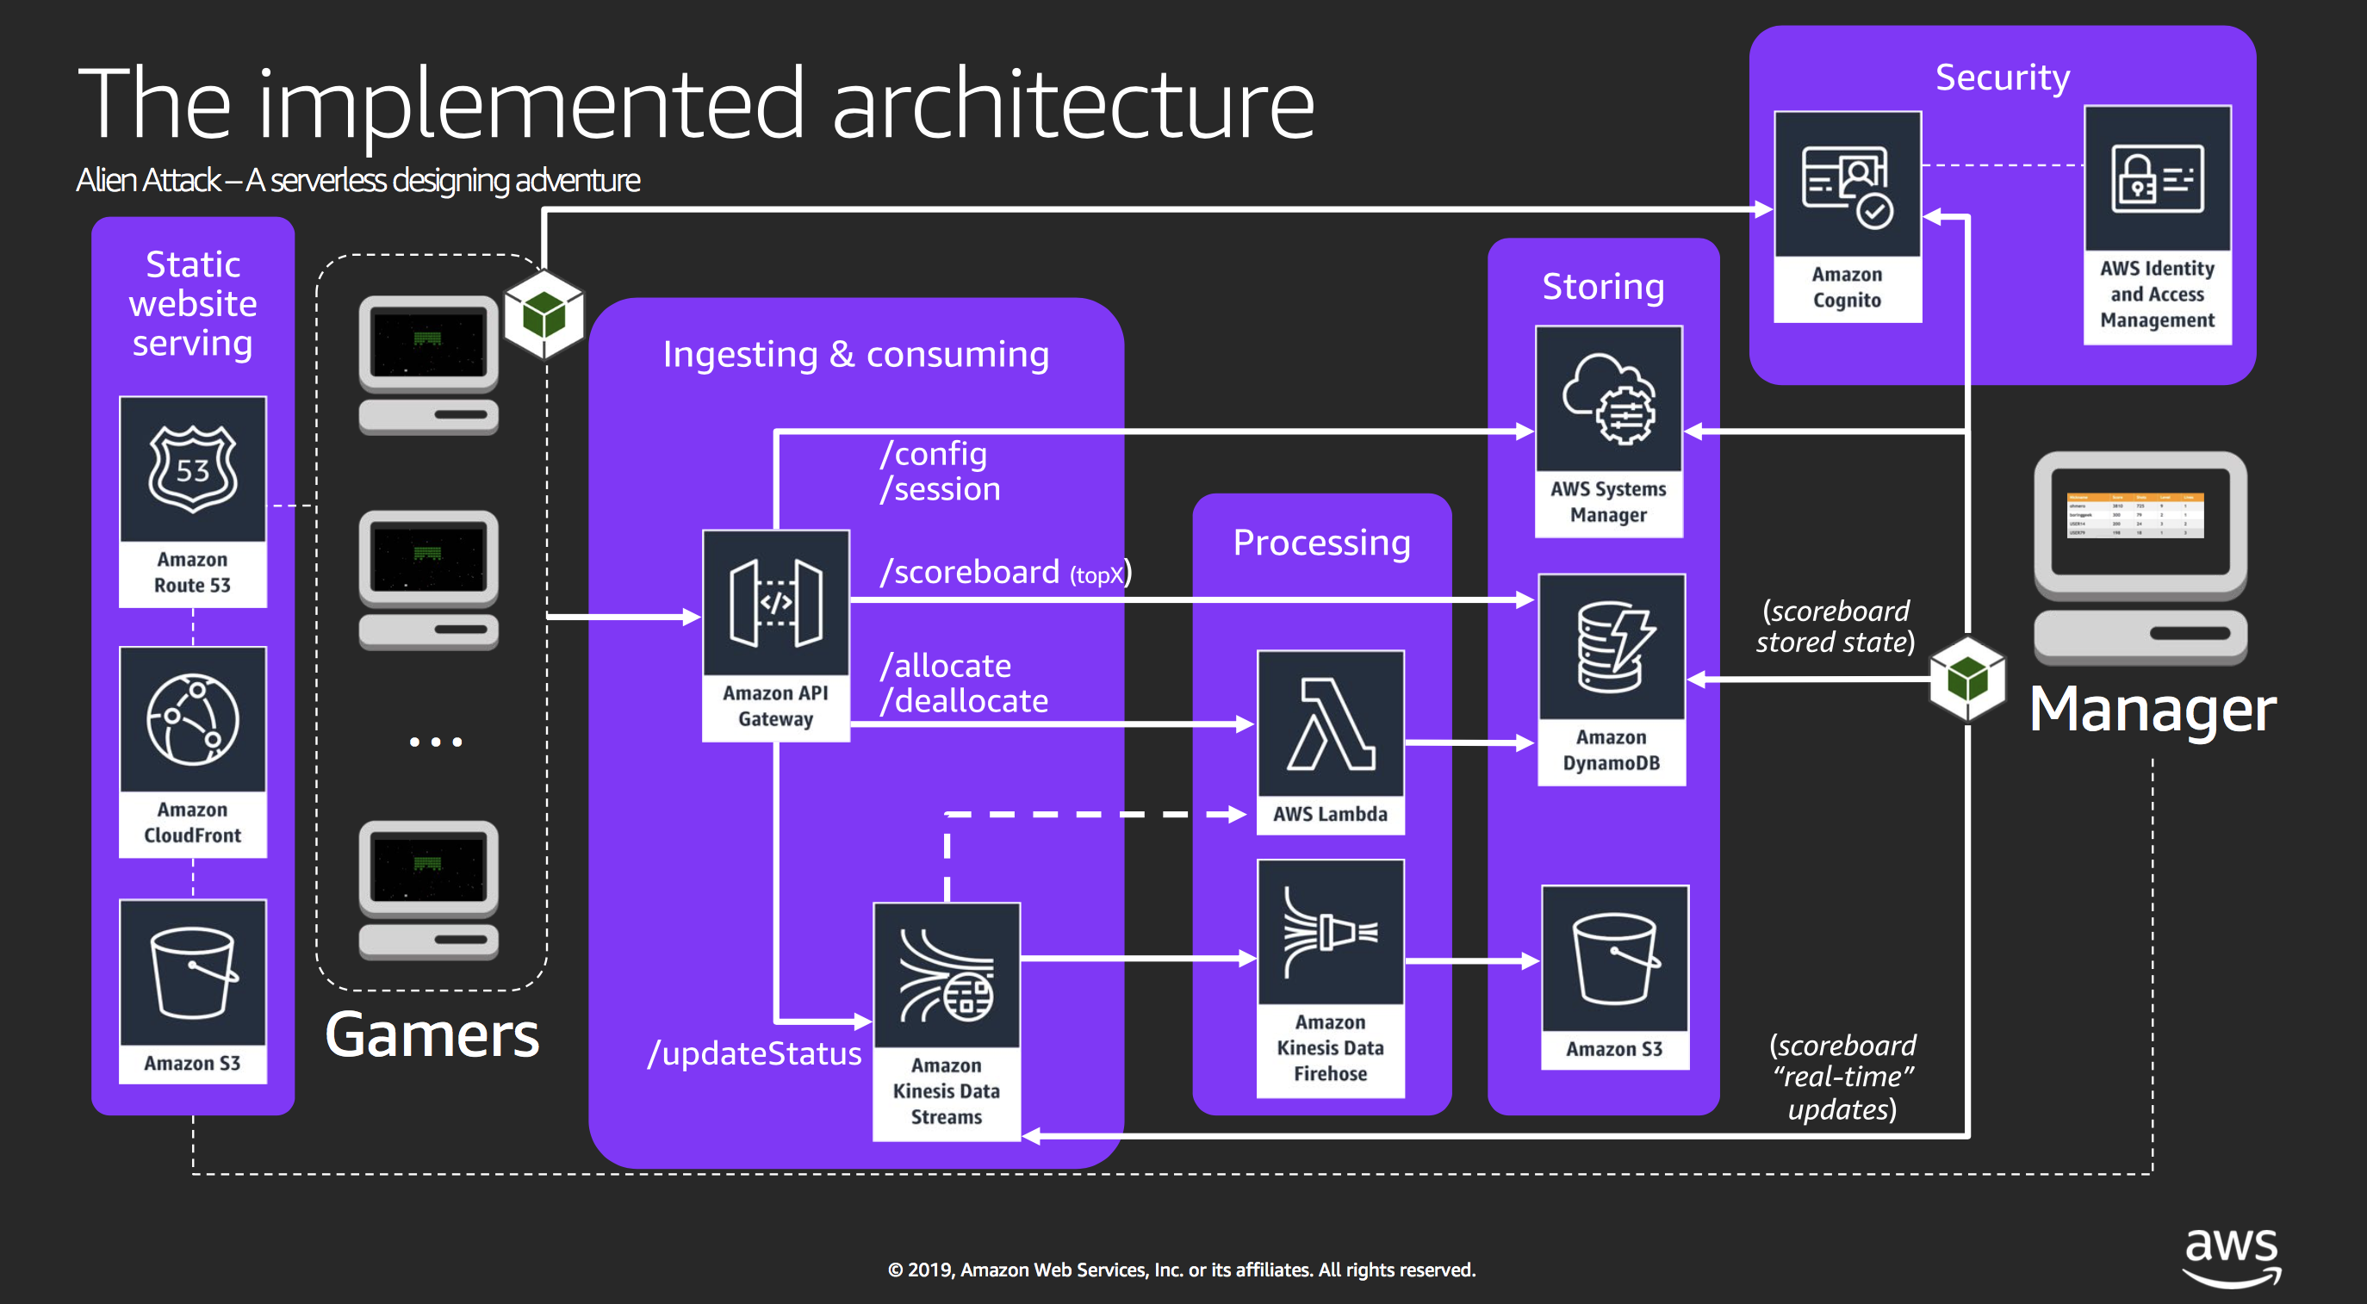Click the AWS Systems Manager icon
This screenshot has width=2367, height=1304.
click(x=1608, y=400)
